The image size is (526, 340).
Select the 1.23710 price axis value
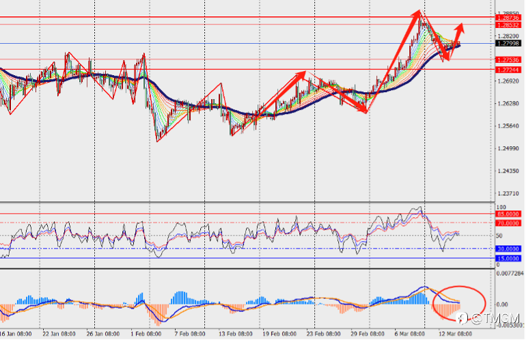coord(508,193)
